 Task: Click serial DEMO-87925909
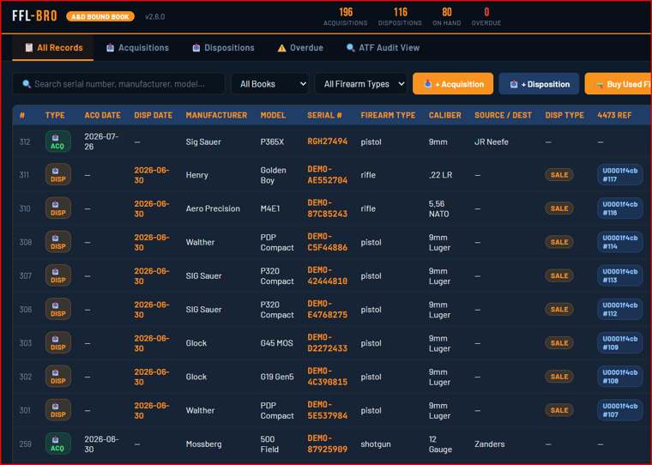327,444
